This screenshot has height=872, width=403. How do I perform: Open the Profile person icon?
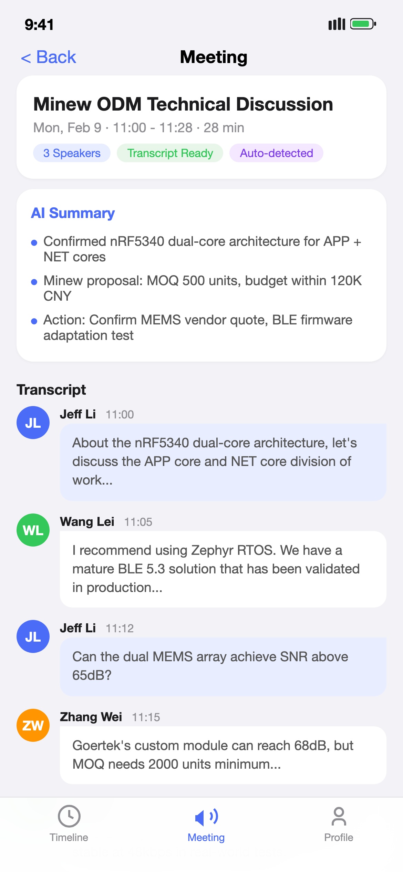tap(339, 817)
